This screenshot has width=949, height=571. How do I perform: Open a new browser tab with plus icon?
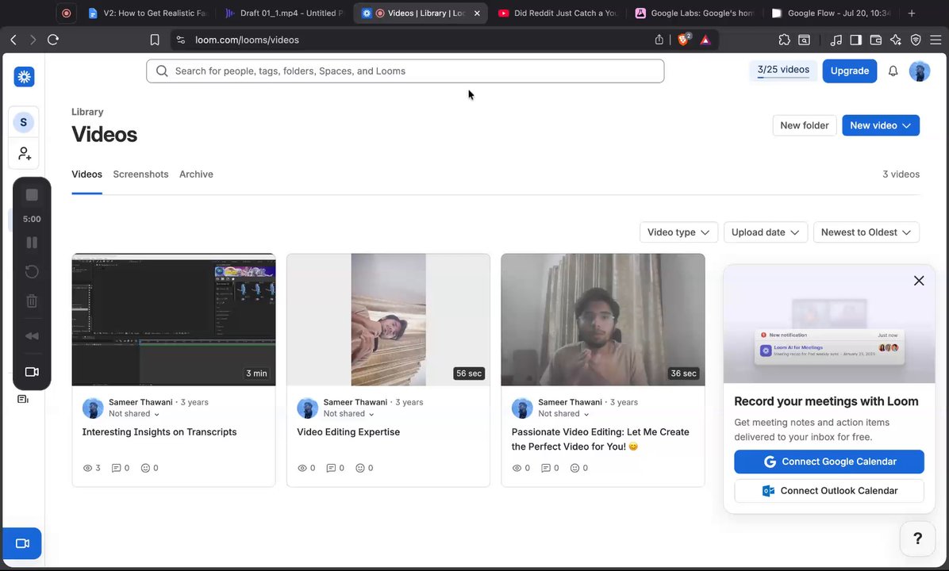912,13
